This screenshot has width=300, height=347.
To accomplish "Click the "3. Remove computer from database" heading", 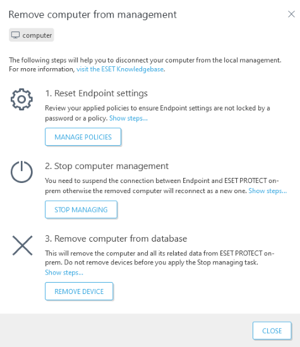I will coord(116,238).
